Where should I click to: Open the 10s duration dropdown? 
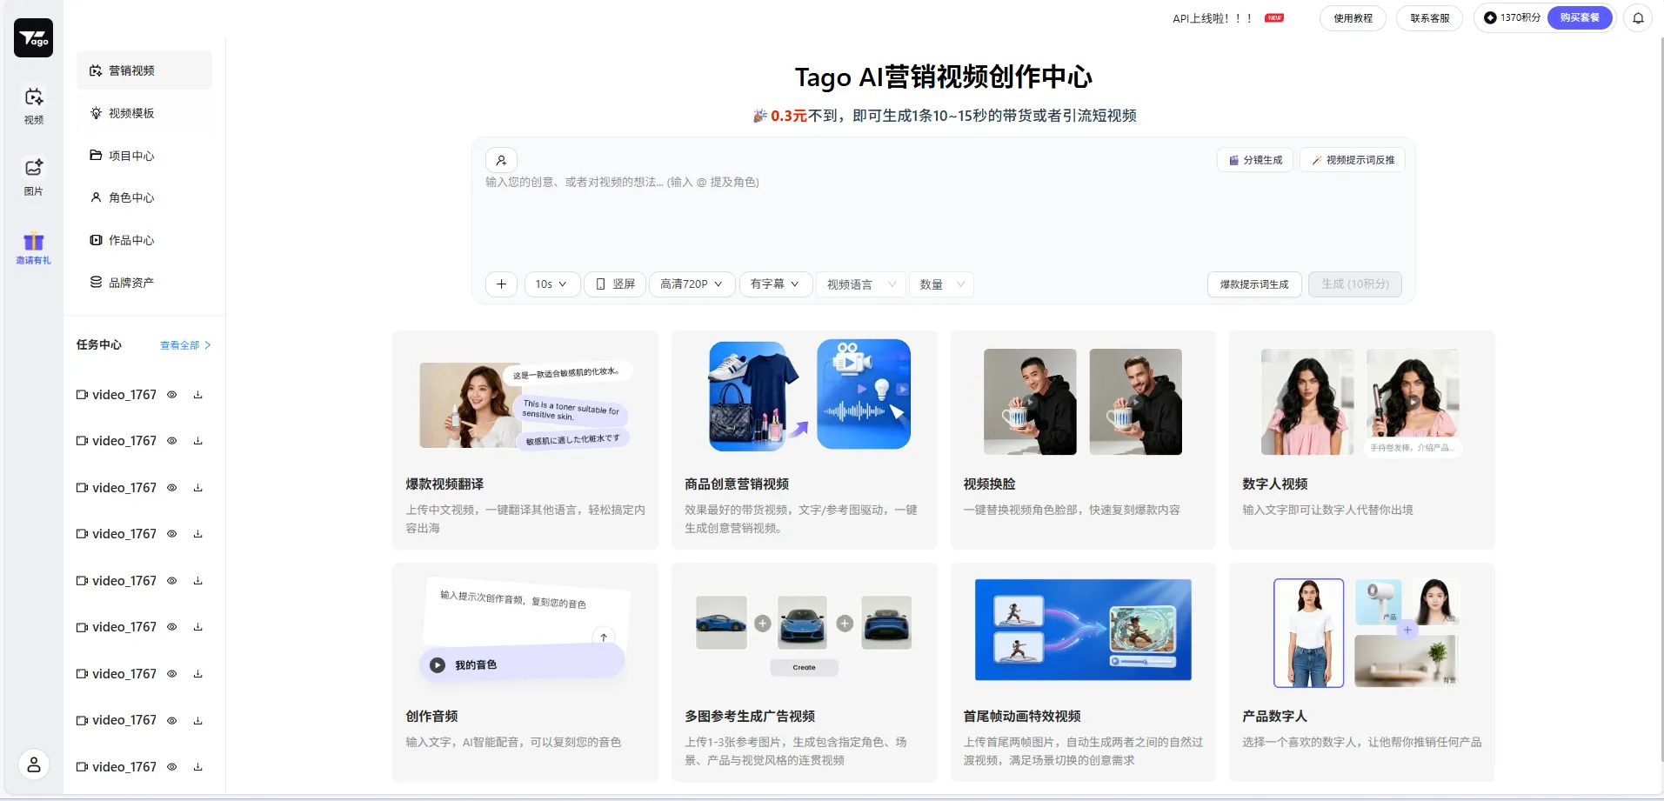[551, 284]
